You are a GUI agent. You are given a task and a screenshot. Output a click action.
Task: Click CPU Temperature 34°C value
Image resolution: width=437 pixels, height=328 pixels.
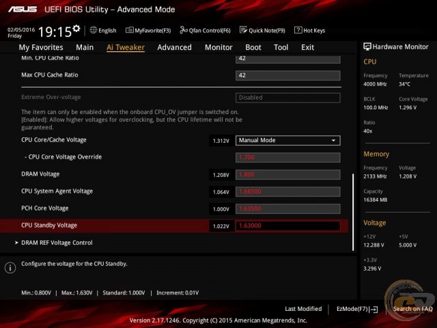pyautogui.click(x=404, y=84)
